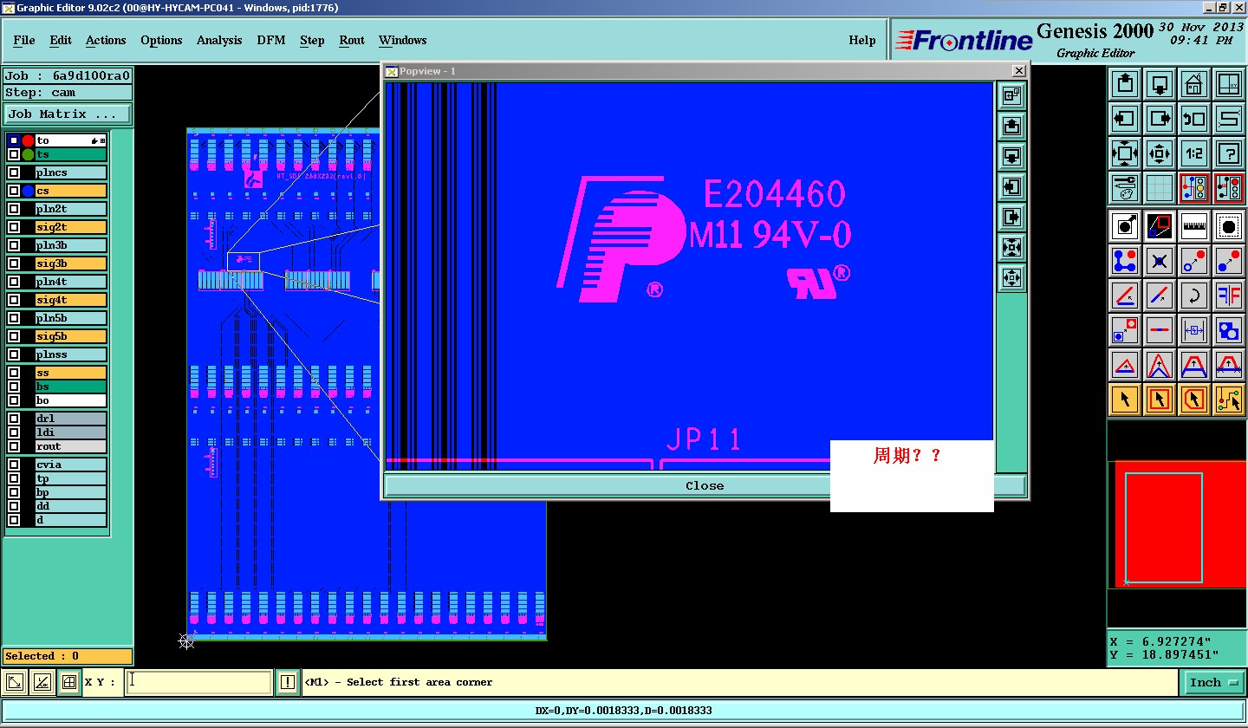Toggle the checkbox for layer sig4t

[14, 300]
